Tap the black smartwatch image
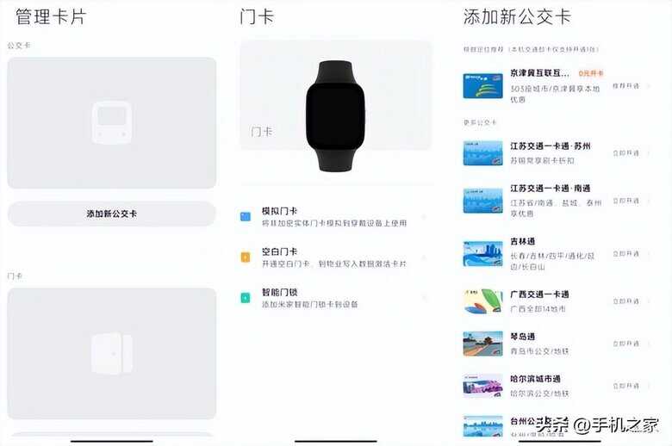Screen dimensions: 672x446 (x=336, y=116)
